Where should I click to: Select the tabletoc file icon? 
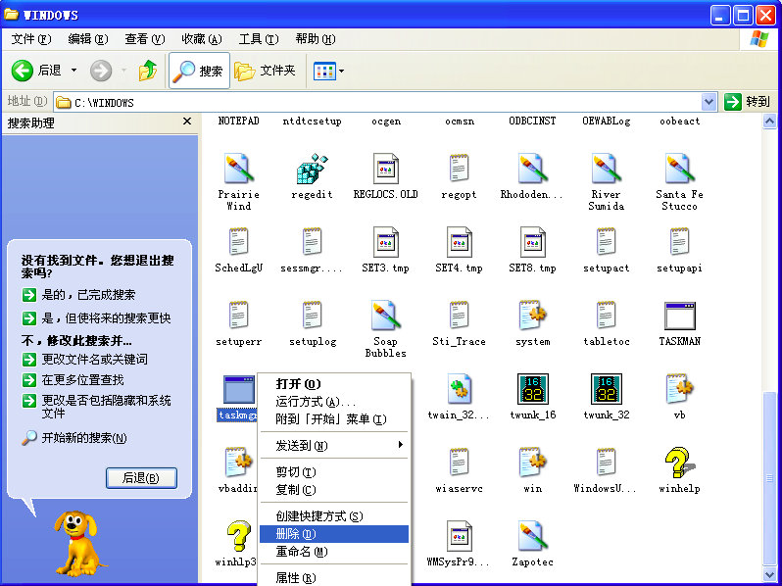pos(606,315)
